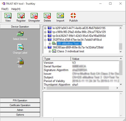
Task: Click the tree view vertical scrollbar thumb
Action: click(121, 46)
